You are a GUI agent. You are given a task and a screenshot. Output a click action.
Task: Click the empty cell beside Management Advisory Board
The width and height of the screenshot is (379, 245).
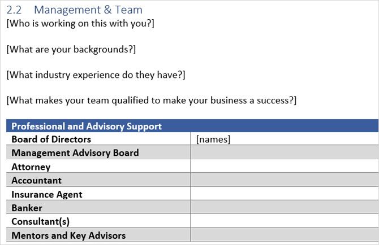click(284, 153)
